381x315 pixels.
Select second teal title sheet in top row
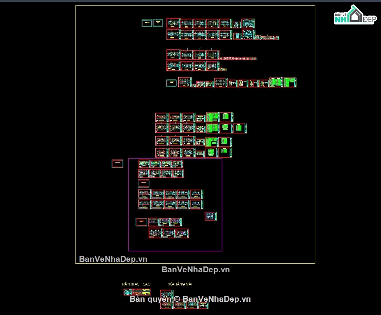[x=158, y=23]
